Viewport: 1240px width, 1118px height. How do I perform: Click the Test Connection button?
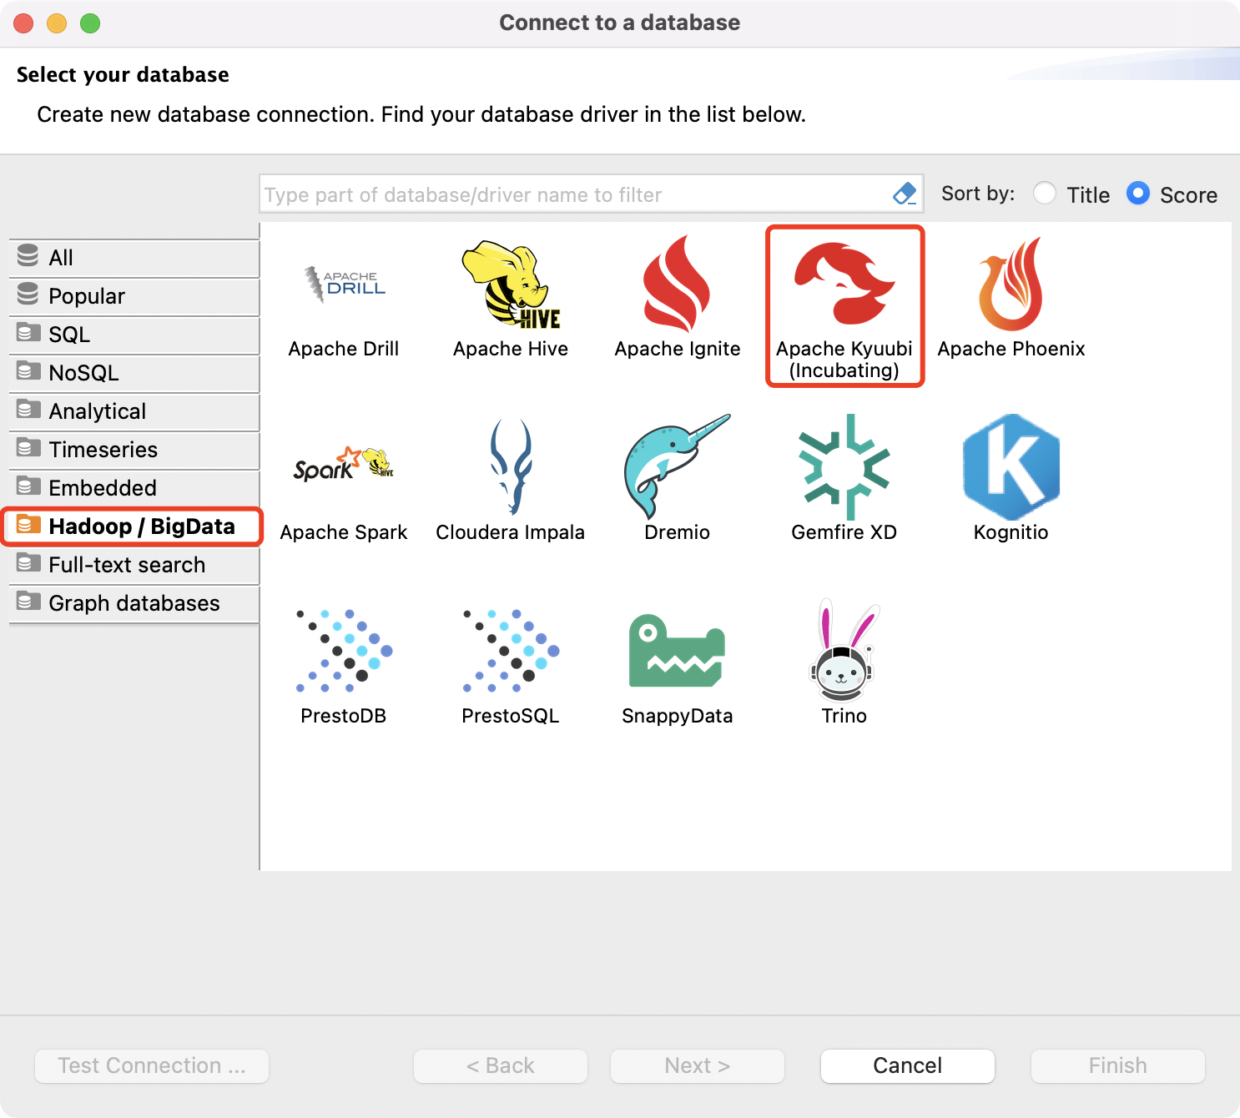[152, 1065]
